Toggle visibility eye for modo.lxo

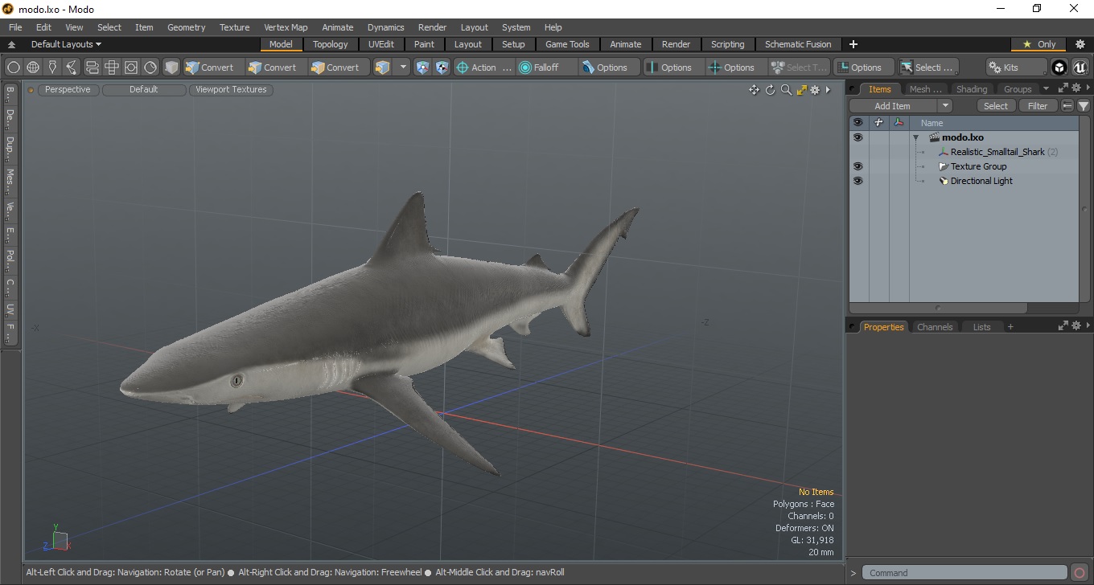tap(858, 137)
